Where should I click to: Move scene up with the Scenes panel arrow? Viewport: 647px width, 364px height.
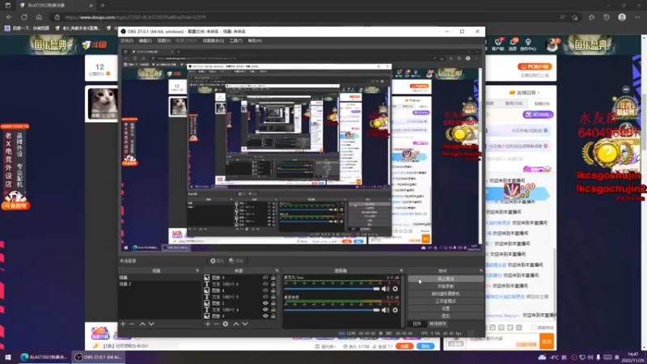(142, 324)
